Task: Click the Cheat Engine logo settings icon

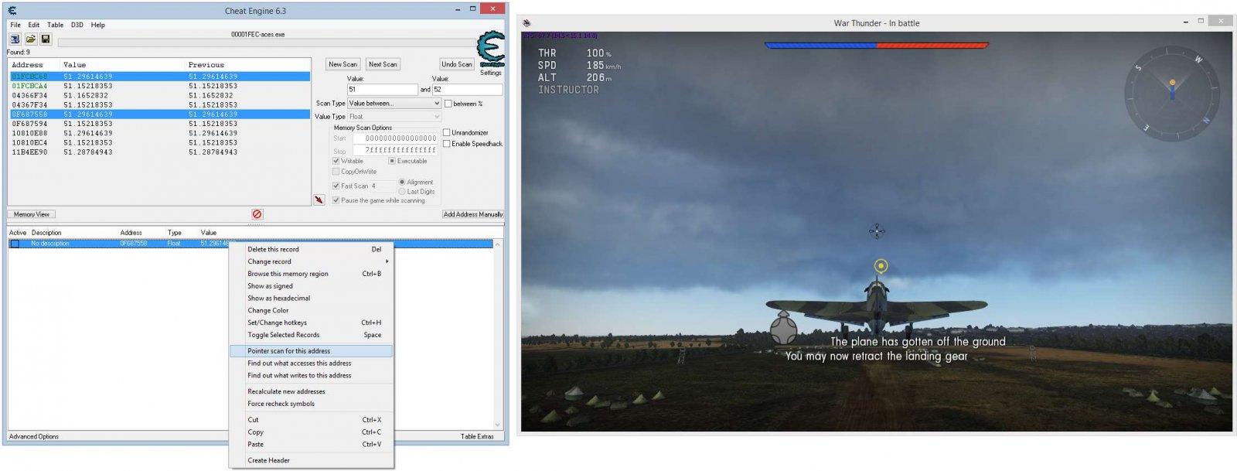Action: pos(490,49)
